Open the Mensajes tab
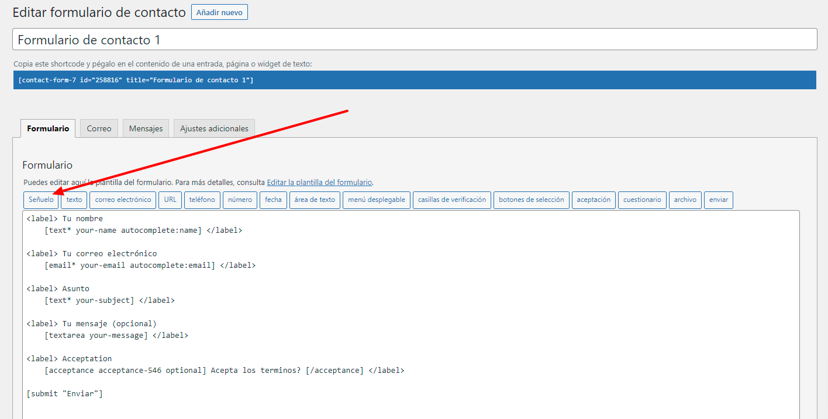Image resolution: width=828 pixels, height=419 pixels. click(146, 128)
